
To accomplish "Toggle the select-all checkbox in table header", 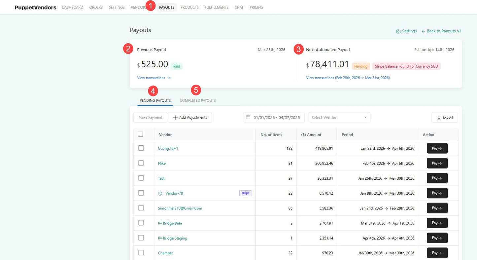I will tap(141, 134).
